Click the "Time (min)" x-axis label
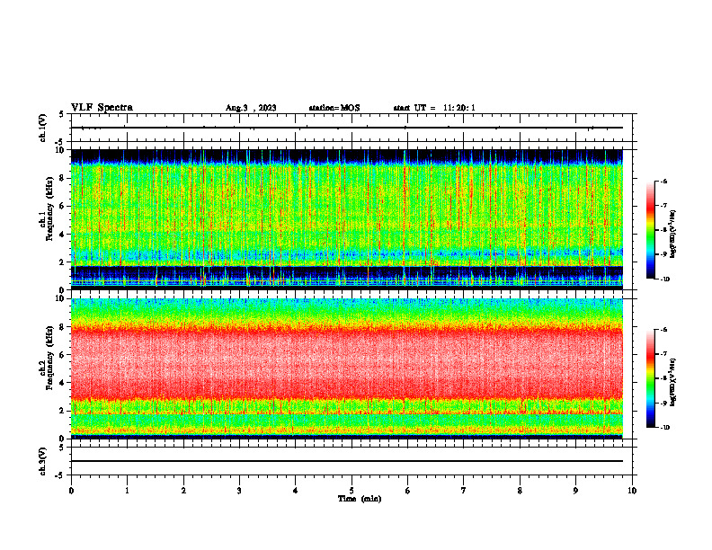The height and width of the screenshot is (550, 712). (360, 499)
